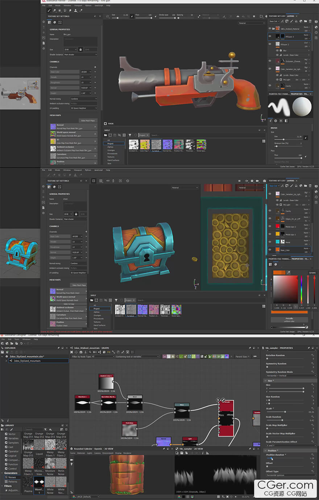Open Normal mixing Combine dropdown in flint gun window
Image resolution: width=319 pixels, height=500 pixels.
click(84, 99)
